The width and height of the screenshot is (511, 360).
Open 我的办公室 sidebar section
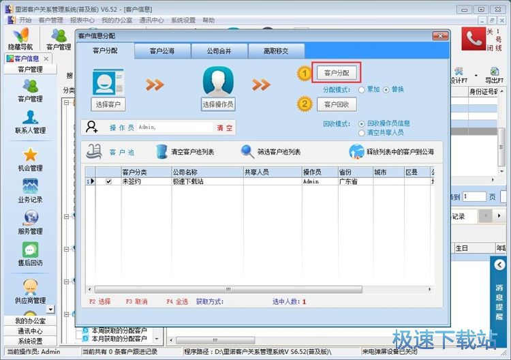tap(30, 321)
